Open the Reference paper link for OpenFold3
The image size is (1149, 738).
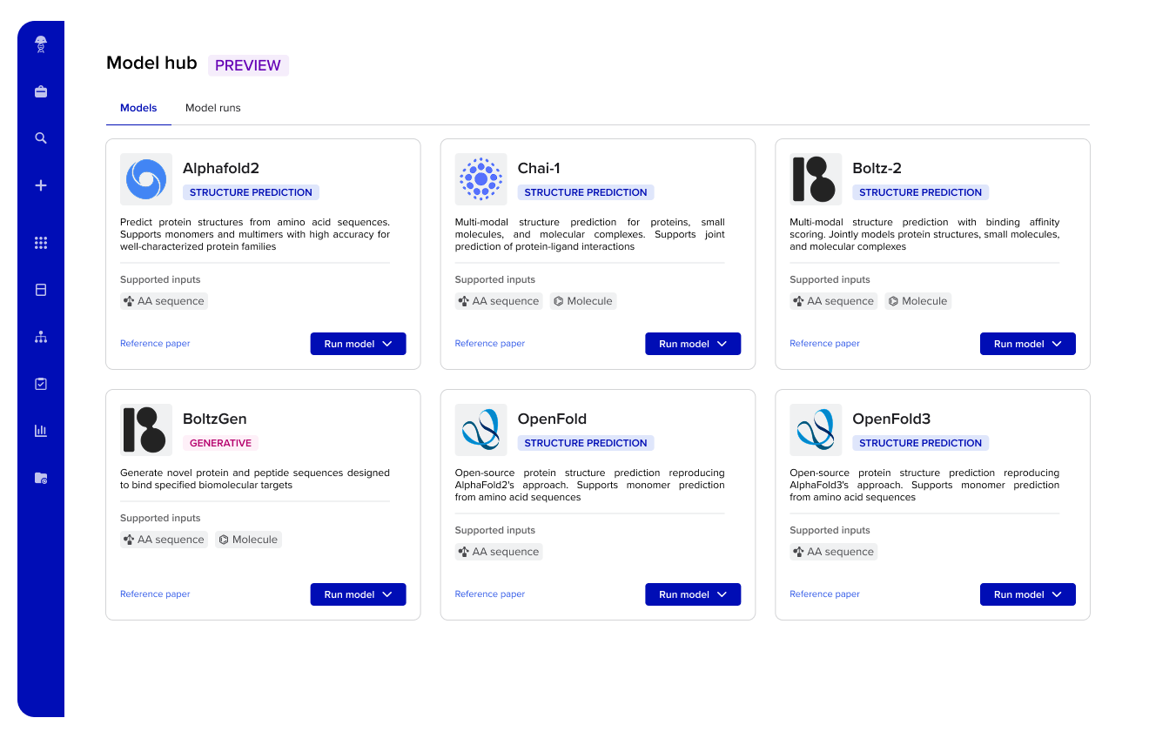(824, 594)
